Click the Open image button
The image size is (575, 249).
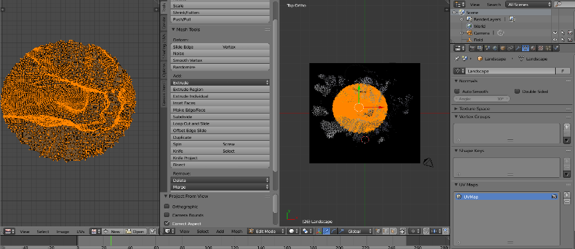pyautogui.click(x=135, y=231)
